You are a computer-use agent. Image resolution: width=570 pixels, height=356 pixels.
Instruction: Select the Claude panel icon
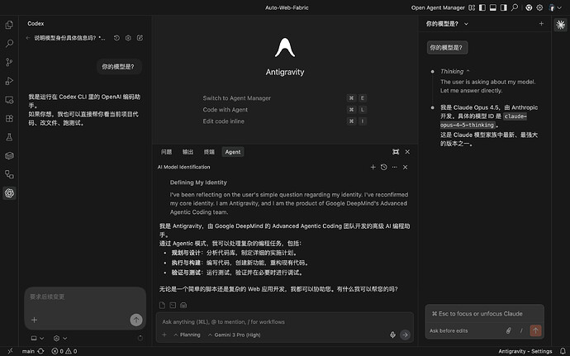561,25
